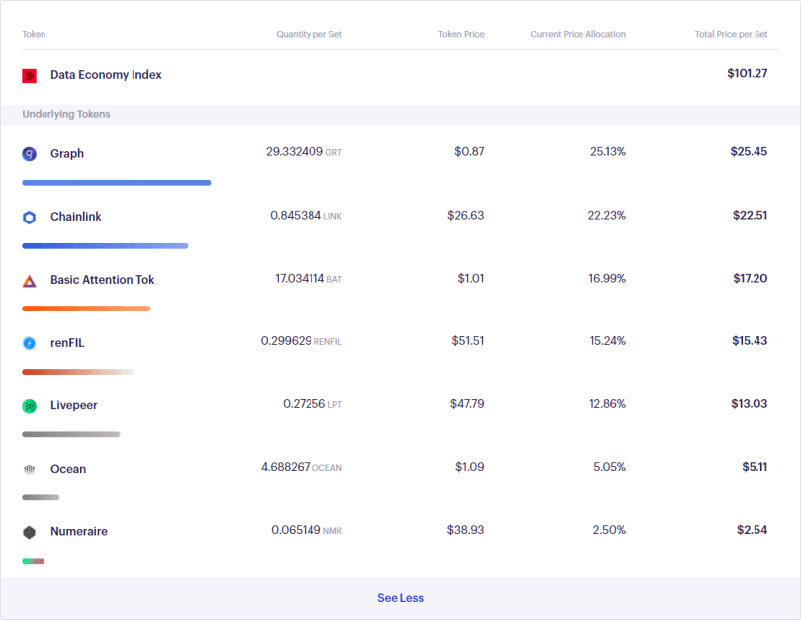Image resolution: width=801 pixels, height=620 pixels.
Task: Click the Quantity per Set column header
Action: 310,34
